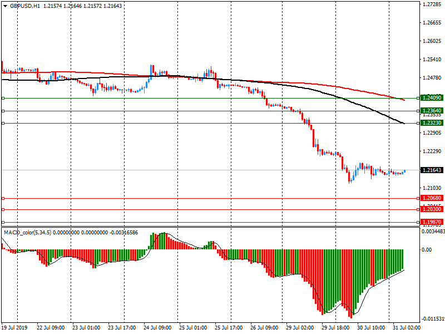Click the 1.22290 price axis value

tap(432, 151)
